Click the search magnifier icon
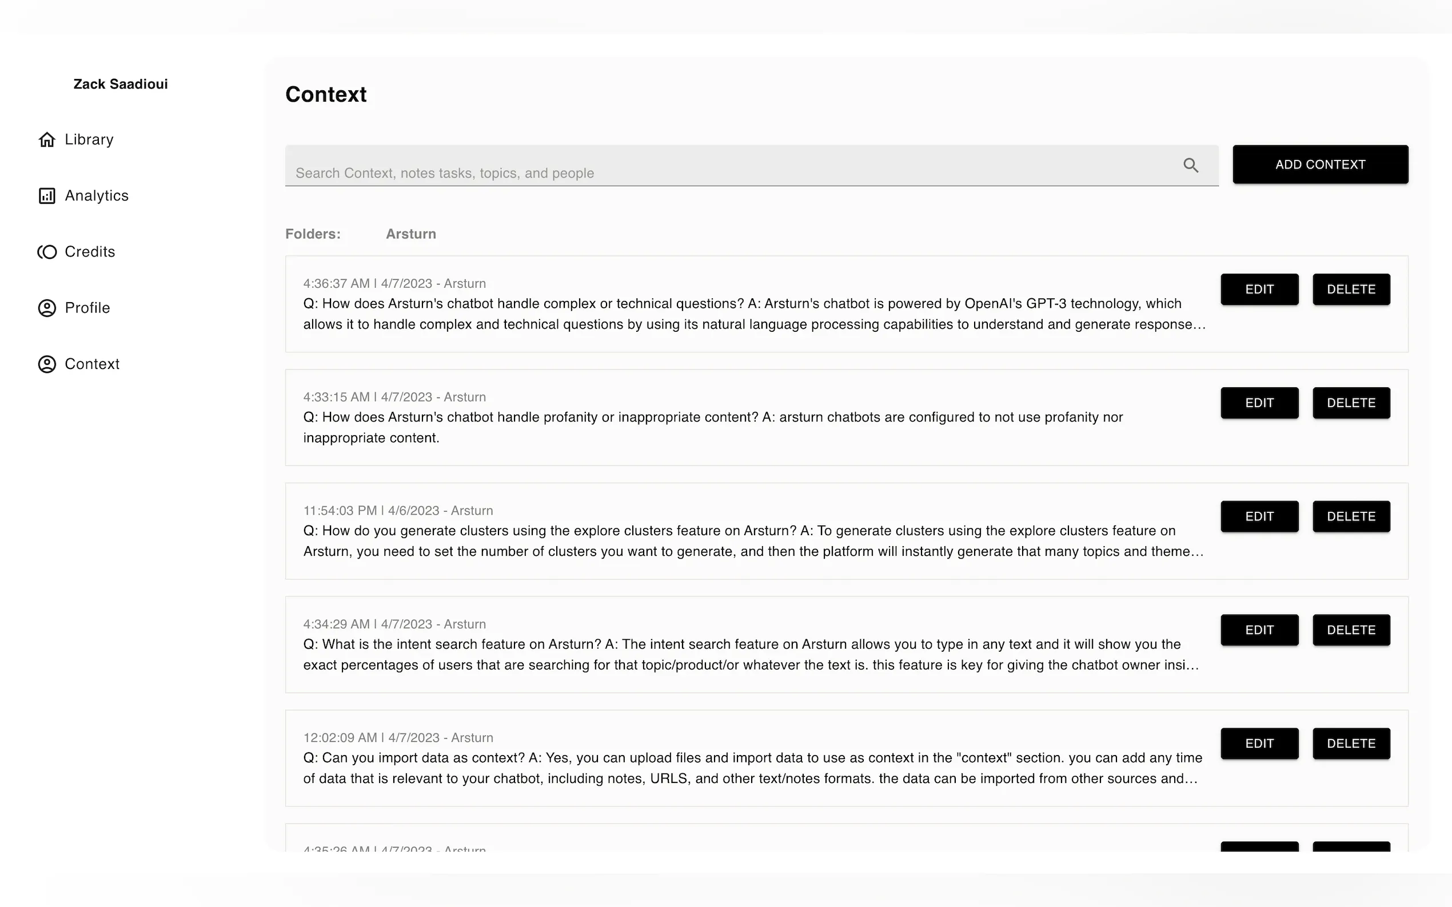The width and height of the screenshot is (1452, 907). [x=1191, y=165]
